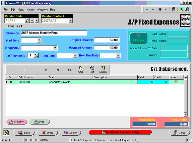Go to last G/L record

click(x=69, y=70)
